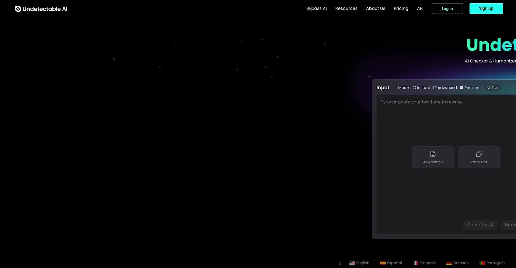Select the Portugal flag for Português
This screenshot has width=516, height=268.
[482, 263]
